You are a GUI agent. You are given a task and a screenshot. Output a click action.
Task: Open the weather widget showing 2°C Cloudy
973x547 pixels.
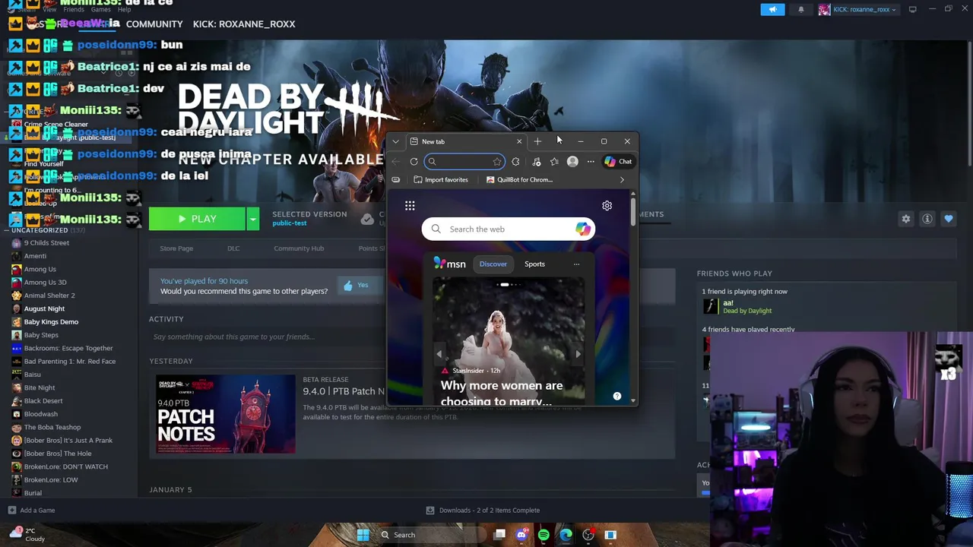coord(27,534)
